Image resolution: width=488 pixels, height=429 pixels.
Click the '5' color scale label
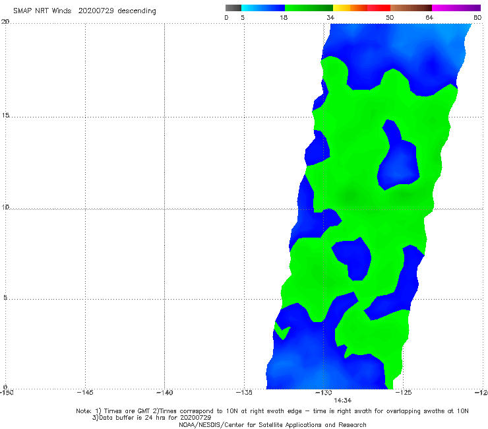(243, 18)
